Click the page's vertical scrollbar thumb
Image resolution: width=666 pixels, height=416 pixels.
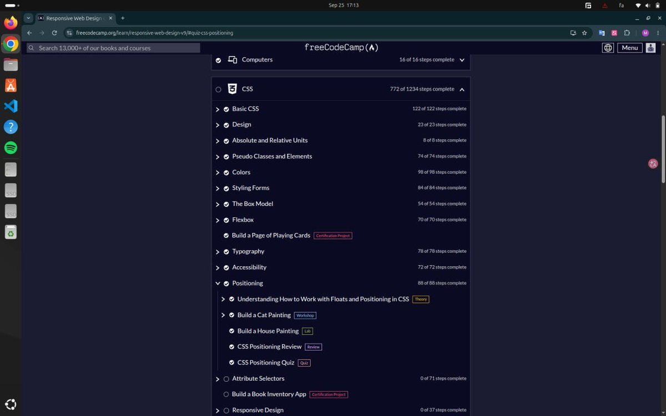663,150
